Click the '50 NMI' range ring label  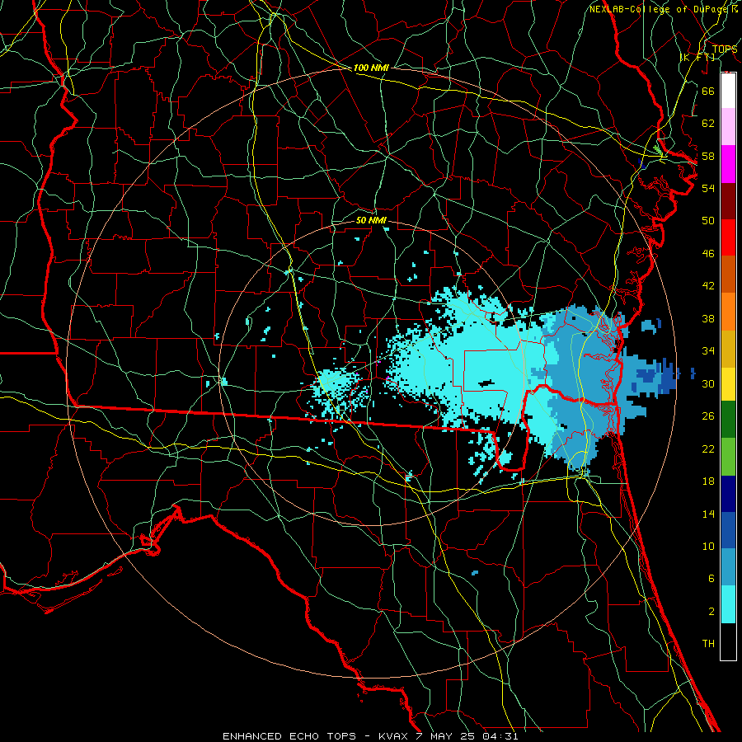point(371,220)
